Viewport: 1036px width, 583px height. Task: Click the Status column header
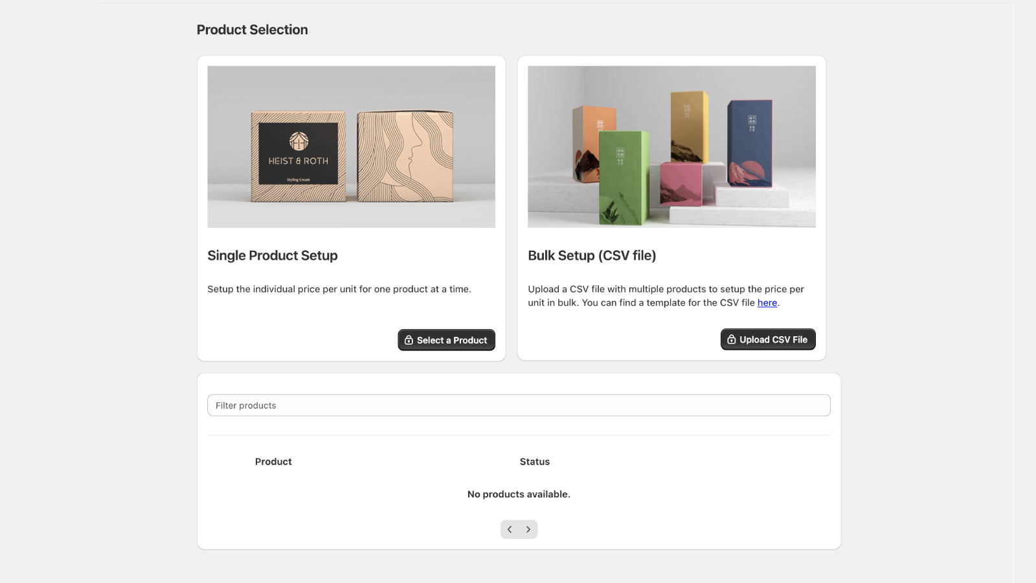pos(534,461)
